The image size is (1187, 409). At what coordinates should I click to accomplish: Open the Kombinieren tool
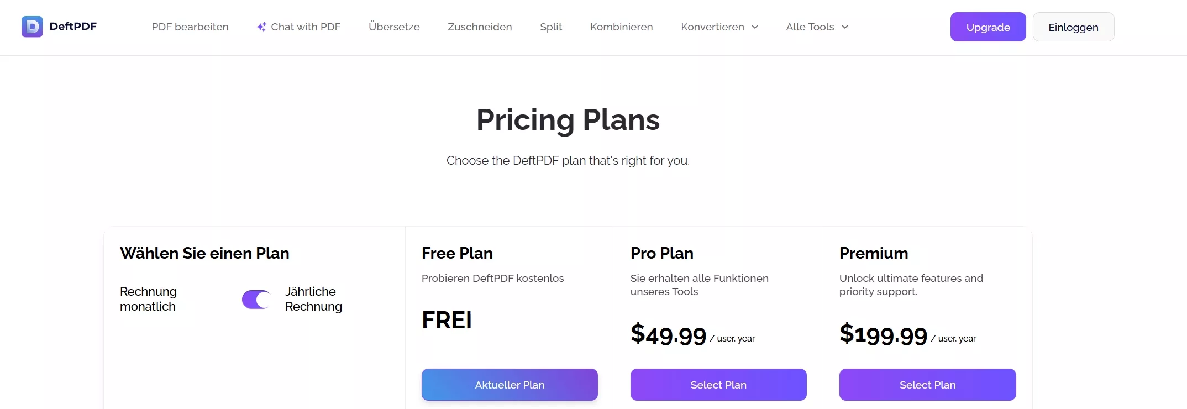[x=621, y=27]
